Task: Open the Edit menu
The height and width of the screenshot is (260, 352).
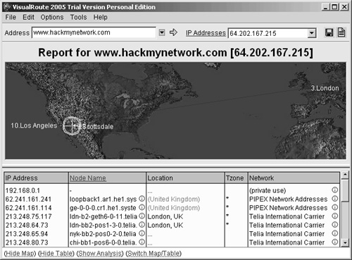Action: (28, 17)
